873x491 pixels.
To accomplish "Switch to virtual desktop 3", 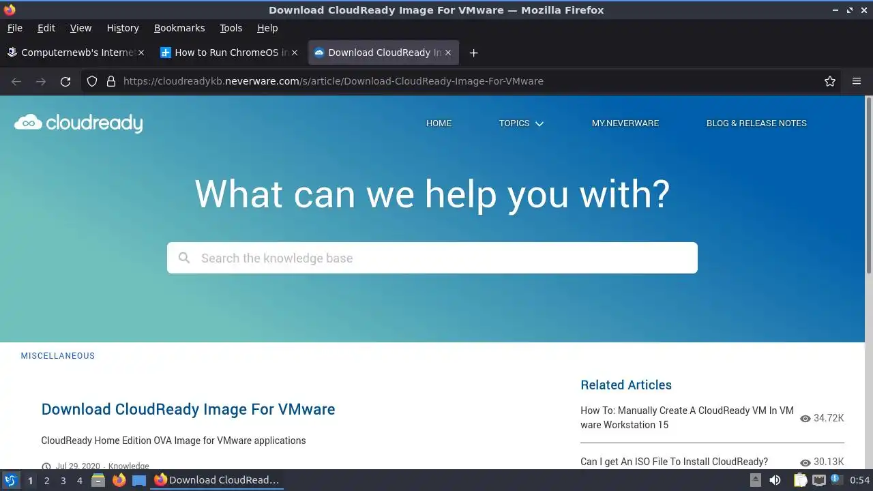I will pos(63,480).
